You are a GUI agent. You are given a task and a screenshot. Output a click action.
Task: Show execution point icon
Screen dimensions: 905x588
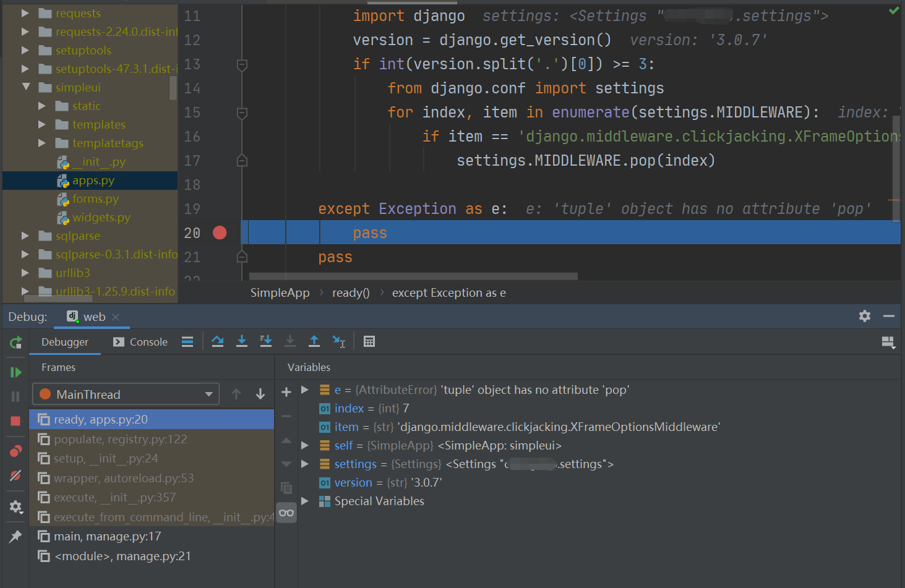click(187, 341)
